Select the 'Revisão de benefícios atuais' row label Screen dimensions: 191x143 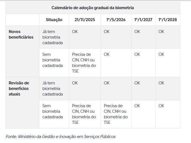coord(19,88)
